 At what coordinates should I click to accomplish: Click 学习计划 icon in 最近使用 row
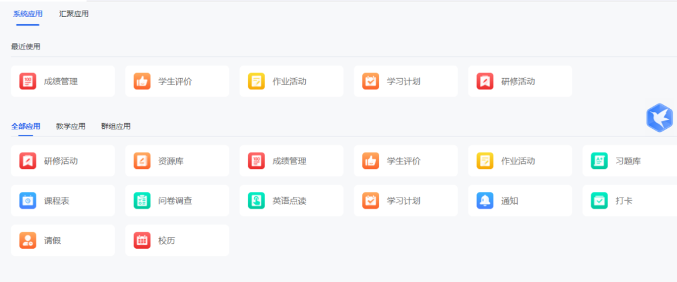371,81
